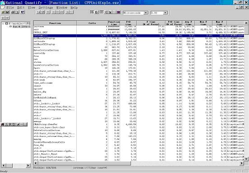This screenshot has width=249, height=173.
Task: Click the purple icon before the Microseconds box
Action: pos(119,12)
